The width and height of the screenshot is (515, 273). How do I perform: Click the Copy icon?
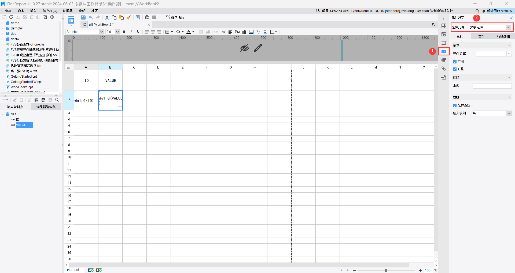click(x=114, y=17)
